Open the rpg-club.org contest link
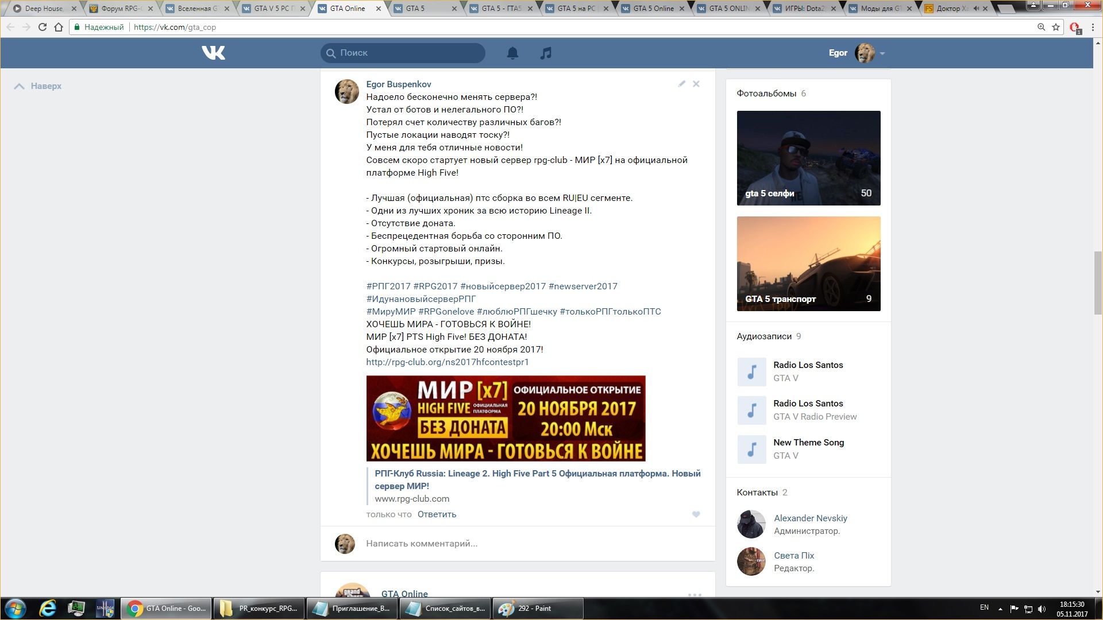The height and width of the screenshot is (620, 1103). point(447,362)
